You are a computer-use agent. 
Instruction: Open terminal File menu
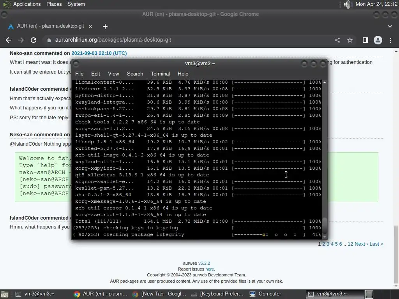(x=79, y=74)
